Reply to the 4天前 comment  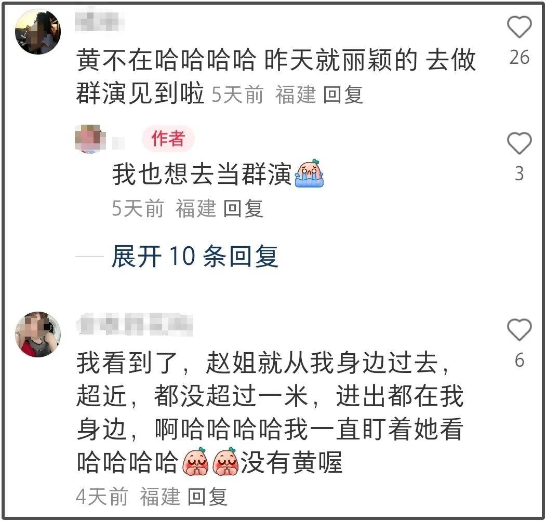click(x=207, y=496)
